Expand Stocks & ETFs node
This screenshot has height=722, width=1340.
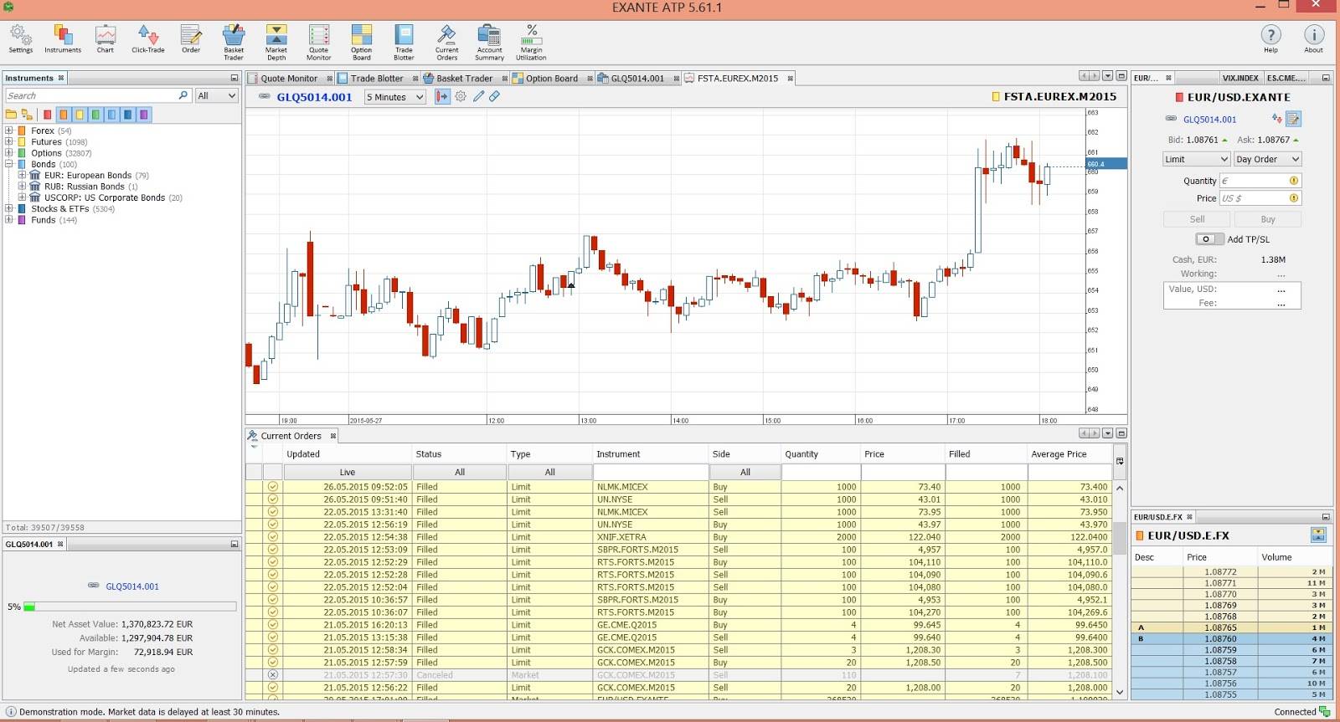(x=9, y=208)
